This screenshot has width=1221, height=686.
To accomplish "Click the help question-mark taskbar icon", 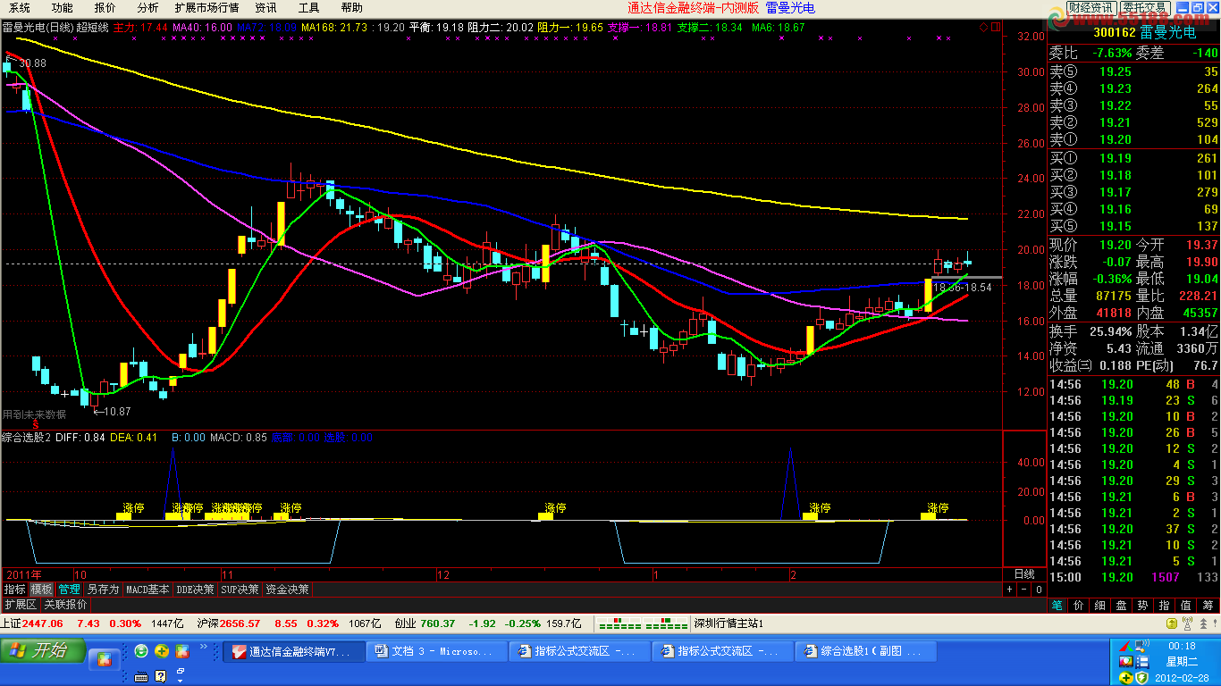I will point(161,676).
